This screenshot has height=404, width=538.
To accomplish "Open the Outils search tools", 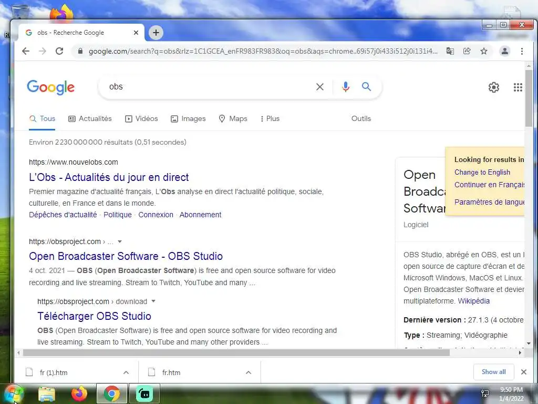I will pyautogui.click(x=361, y=118).
